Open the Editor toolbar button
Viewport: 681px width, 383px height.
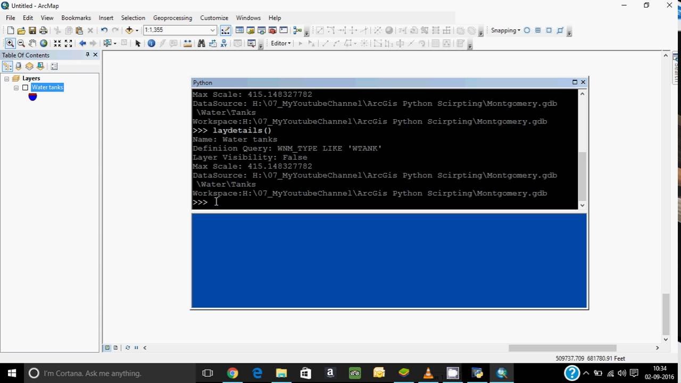coord(226,30)
